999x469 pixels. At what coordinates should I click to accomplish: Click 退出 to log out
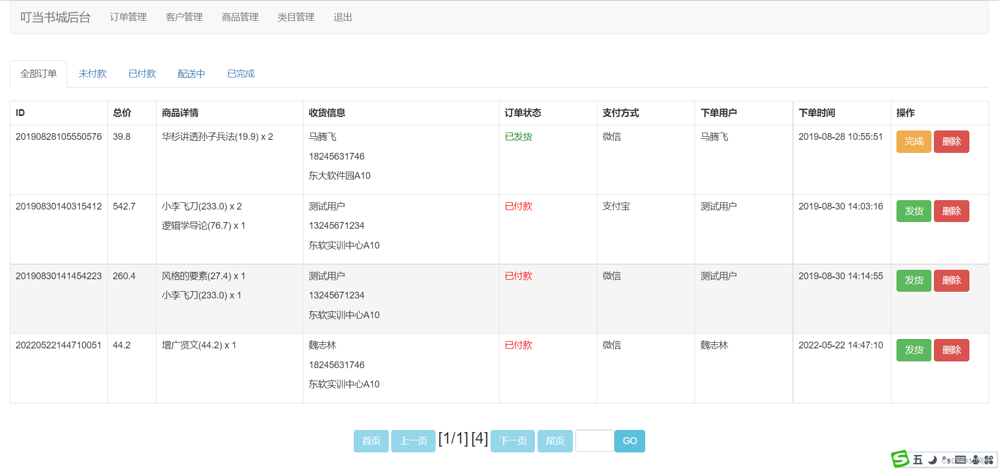(x=343, y=17)
